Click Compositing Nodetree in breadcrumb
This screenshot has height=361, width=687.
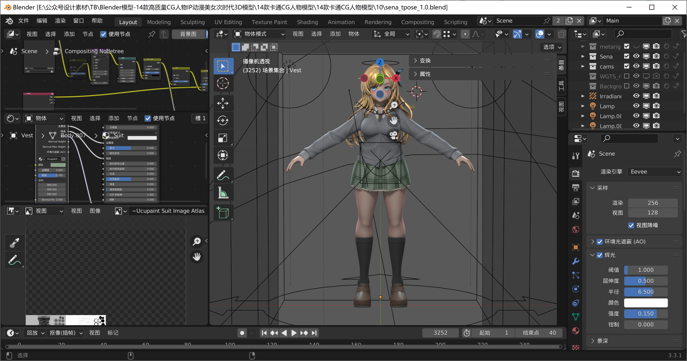click(94, 51)
